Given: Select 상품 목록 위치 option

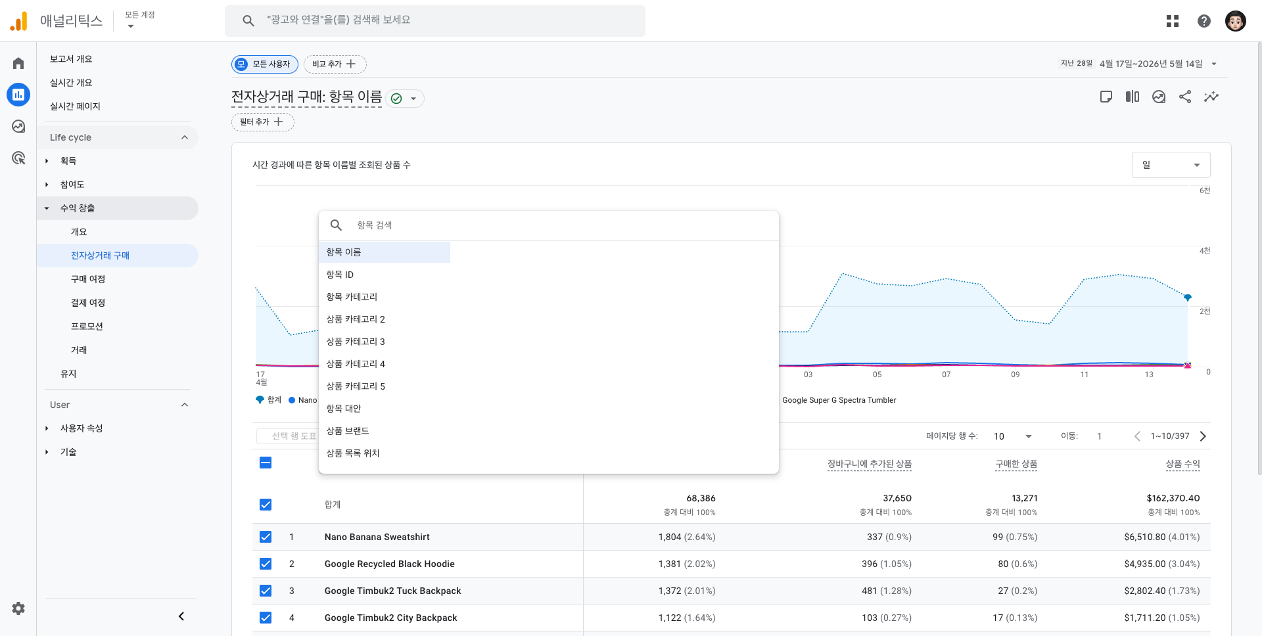Looking at the screenshot, I should coord(385,453).
